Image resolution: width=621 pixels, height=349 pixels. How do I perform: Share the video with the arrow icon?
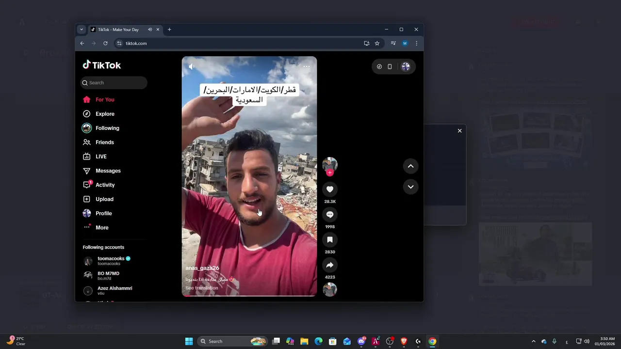click(330, 265)
